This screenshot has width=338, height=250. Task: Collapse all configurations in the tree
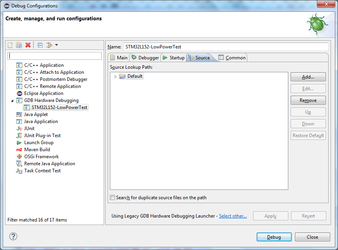[40, 45]
